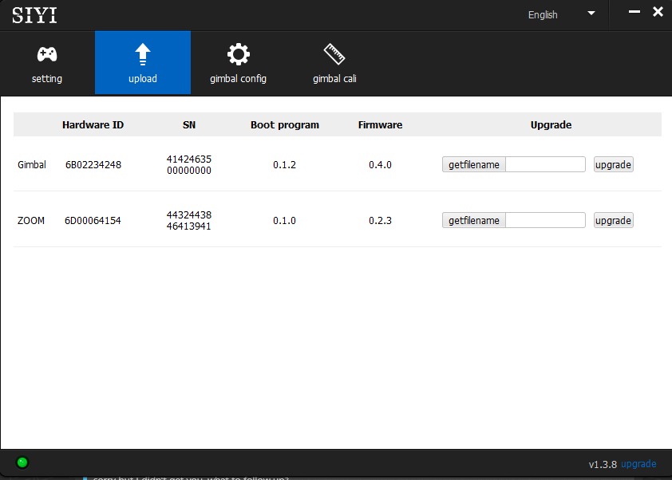Click the serial number 41424635 00000000

click(189, 165)
